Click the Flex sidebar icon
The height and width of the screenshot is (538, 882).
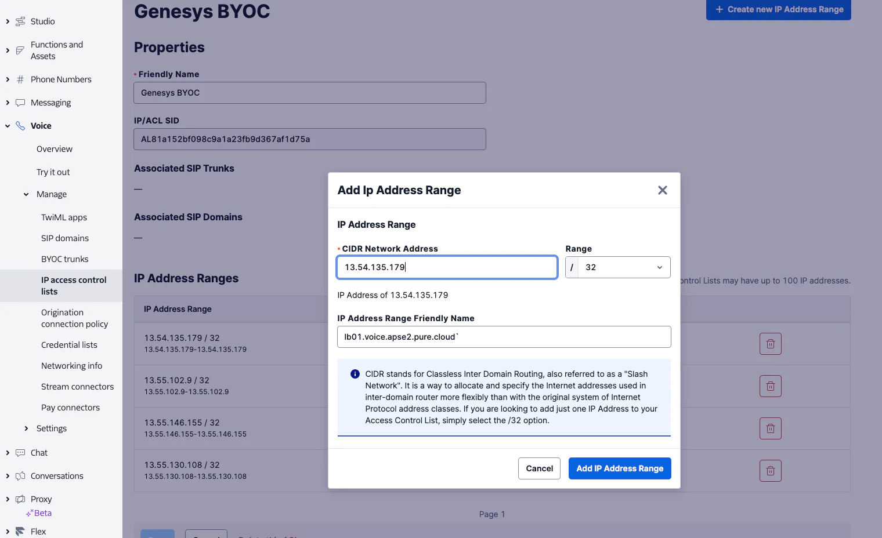tap(20, 532)
